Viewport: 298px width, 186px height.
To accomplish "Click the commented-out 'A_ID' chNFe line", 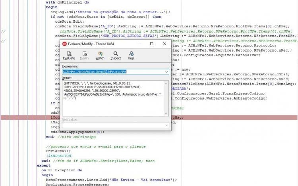I will (176, 31).
